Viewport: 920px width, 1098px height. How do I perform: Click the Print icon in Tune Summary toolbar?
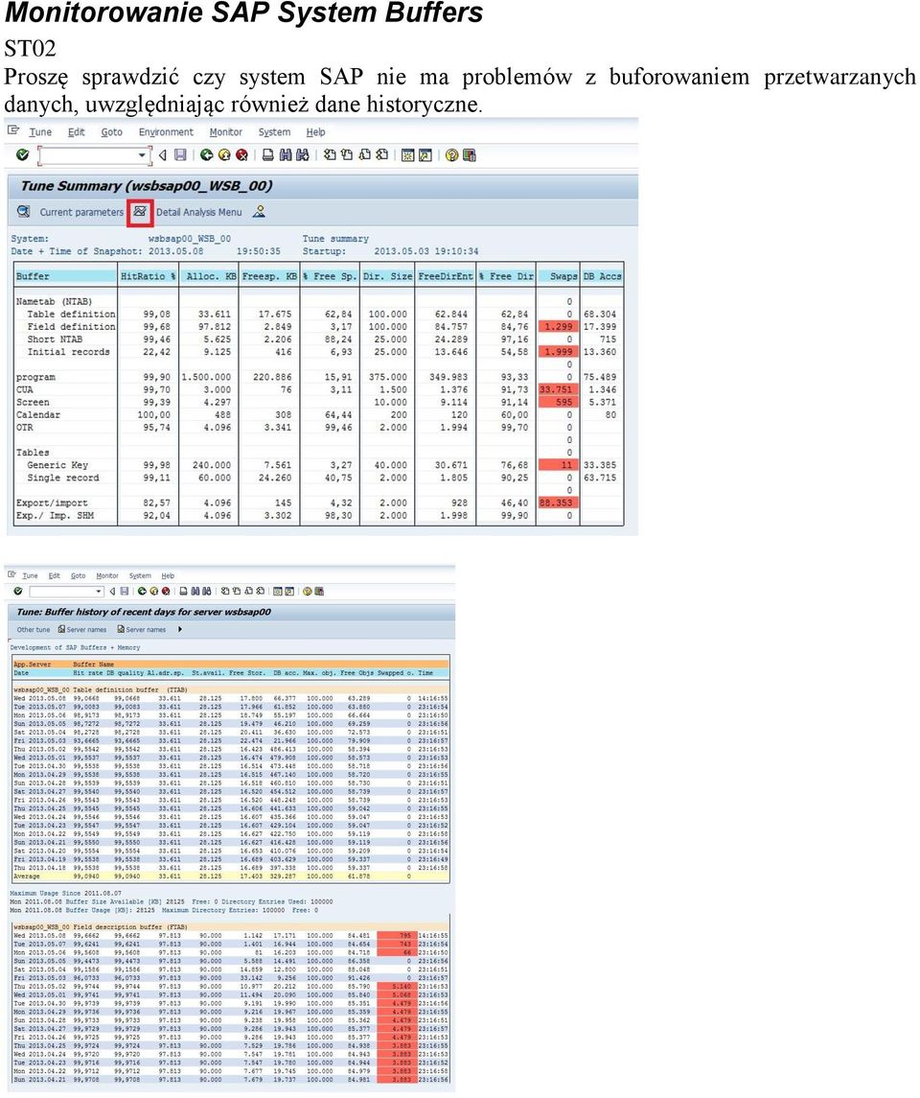pos(268,154)
